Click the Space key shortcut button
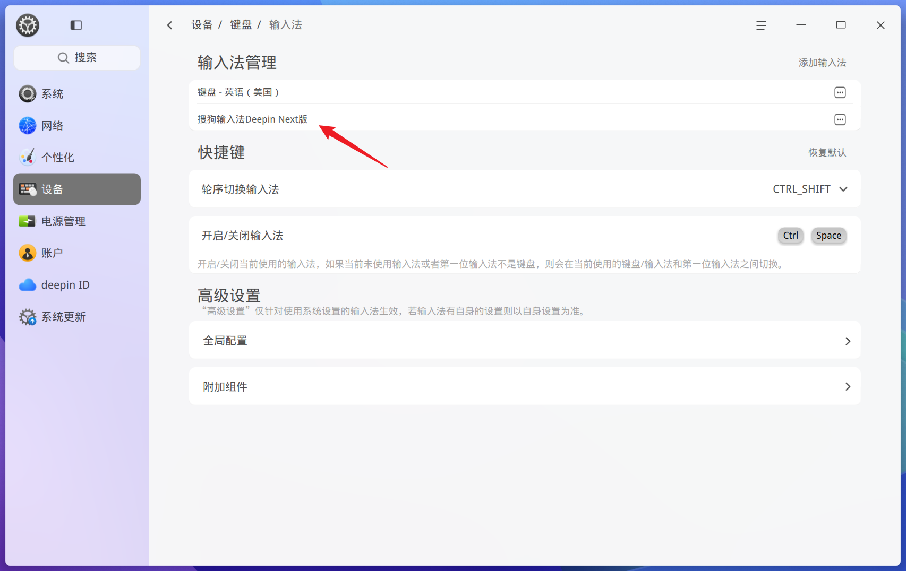Image resolution: width=906 pixels, height=571 pixels. coord(828,235)
